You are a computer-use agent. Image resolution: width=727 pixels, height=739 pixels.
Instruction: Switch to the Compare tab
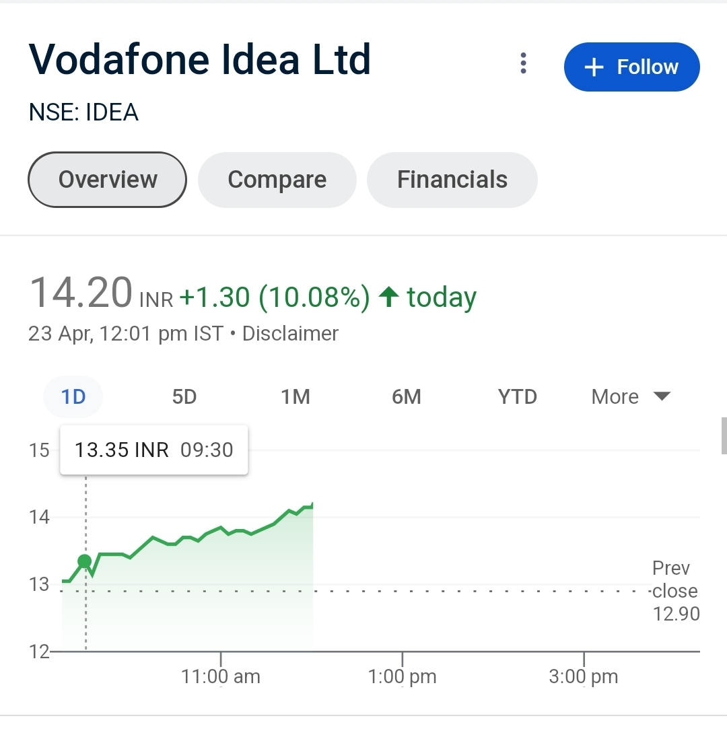[277, 180]
